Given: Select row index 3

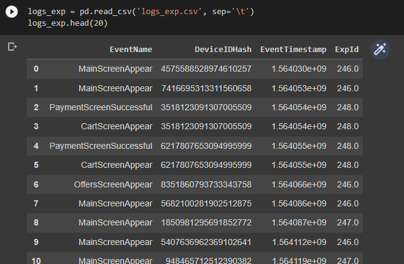Looking at the screenshot, I should pos(36,126).
